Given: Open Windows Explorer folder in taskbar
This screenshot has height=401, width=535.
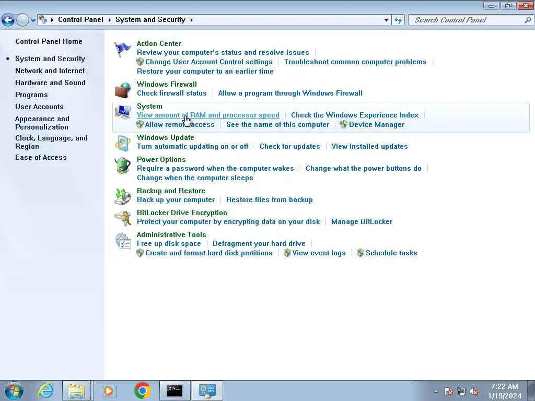Looking at the screenshot, I should [x=76, y=391].
